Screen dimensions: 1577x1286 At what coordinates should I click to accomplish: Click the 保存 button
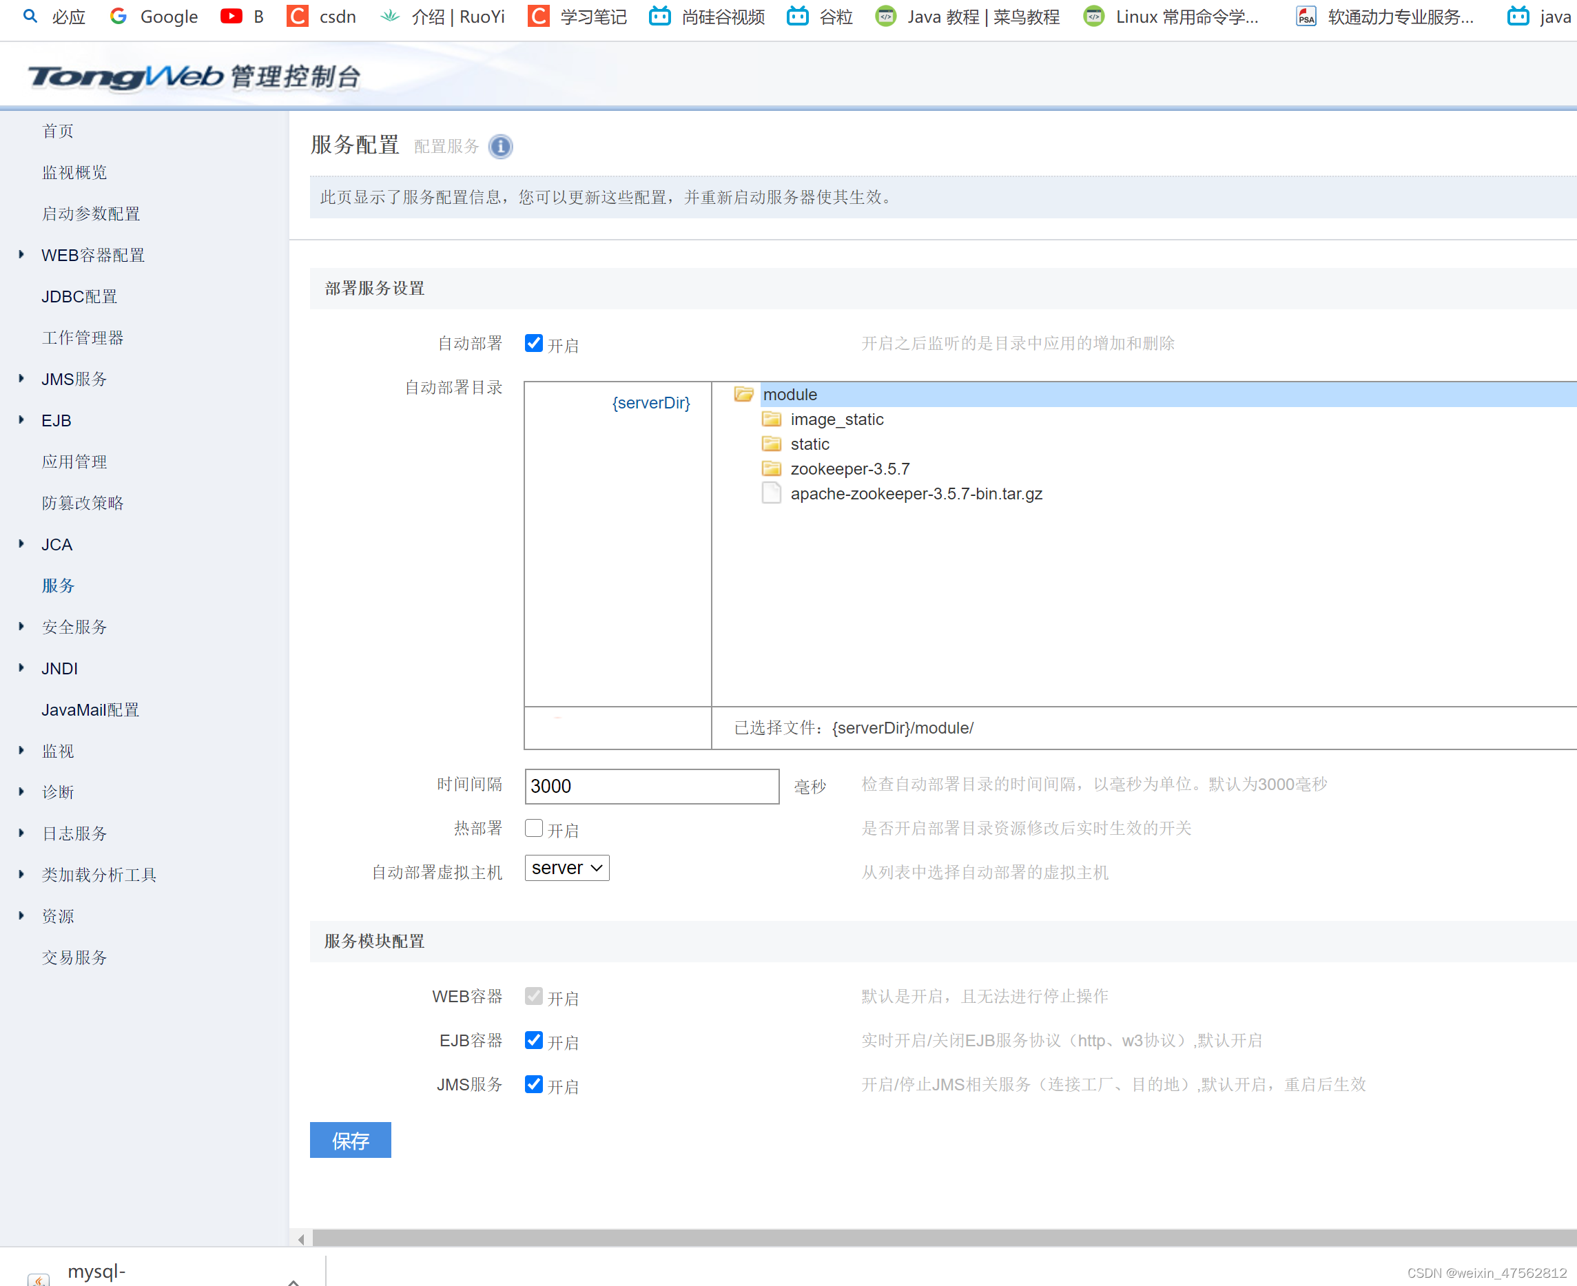349,1140
